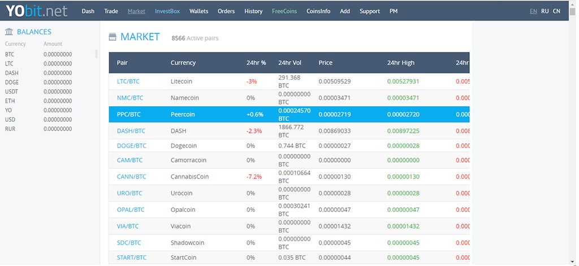
Task: Go to the Market page link
Action: point(136,11)
